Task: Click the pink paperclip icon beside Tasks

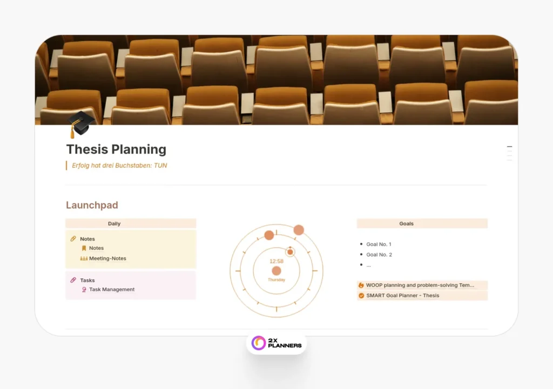Action: pyautogui.click(x=73, y=280)
